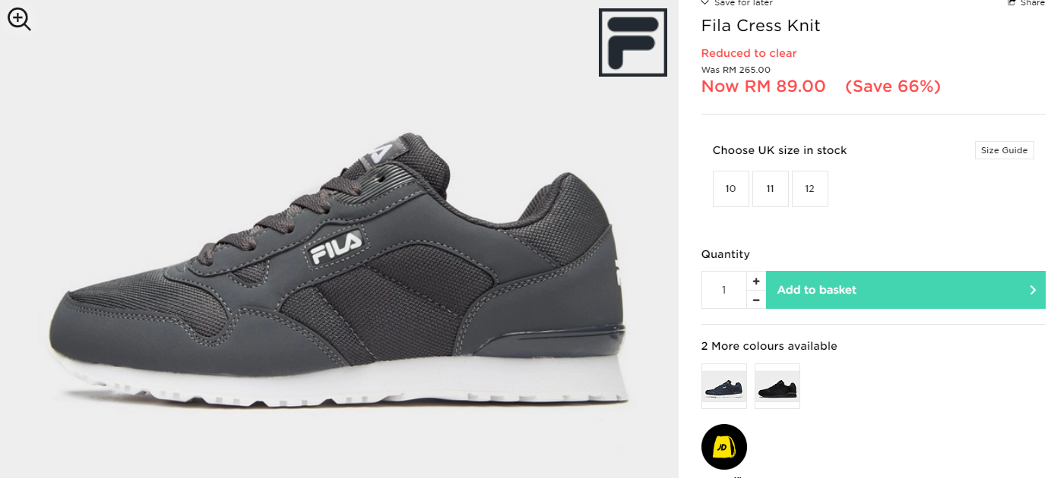1051x478 pixels.
Task: Increase quantity with the plus button
Action: (x=756, y=281)
